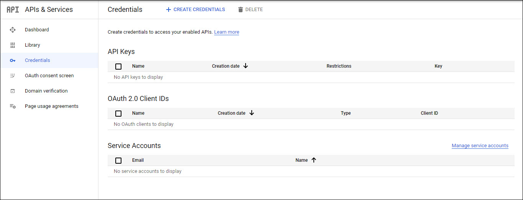Click the API logo icon
This screenshot has width=523, height=200.
pyautogui.click(x=13, y=10)
